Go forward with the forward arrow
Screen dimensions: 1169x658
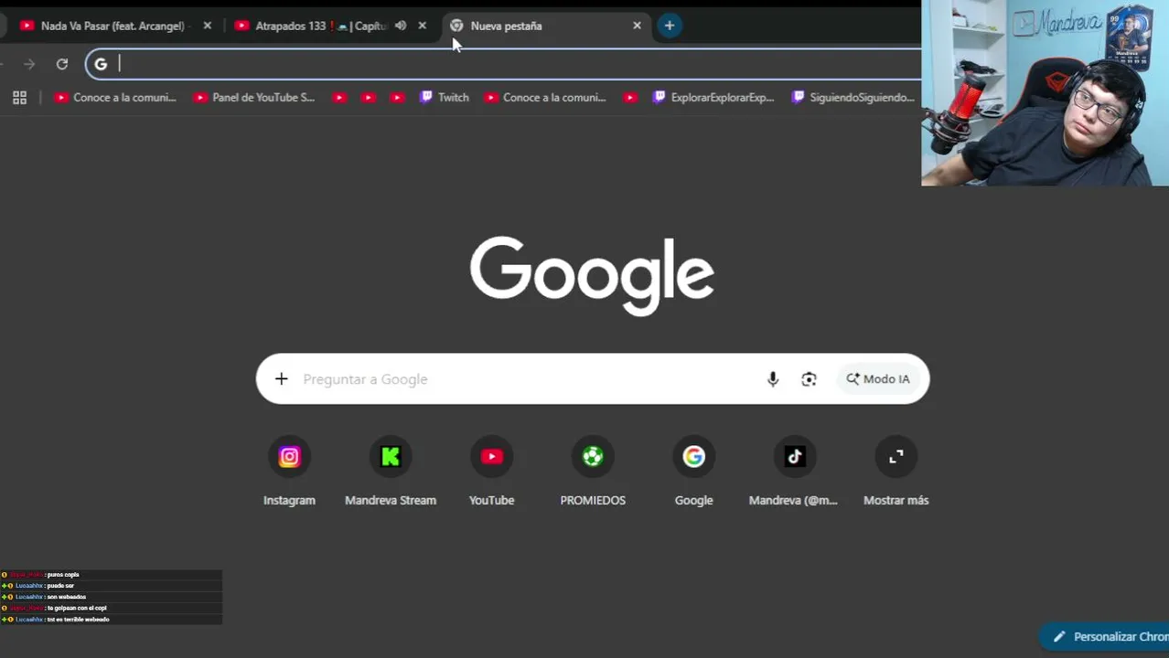pos(29,64)
